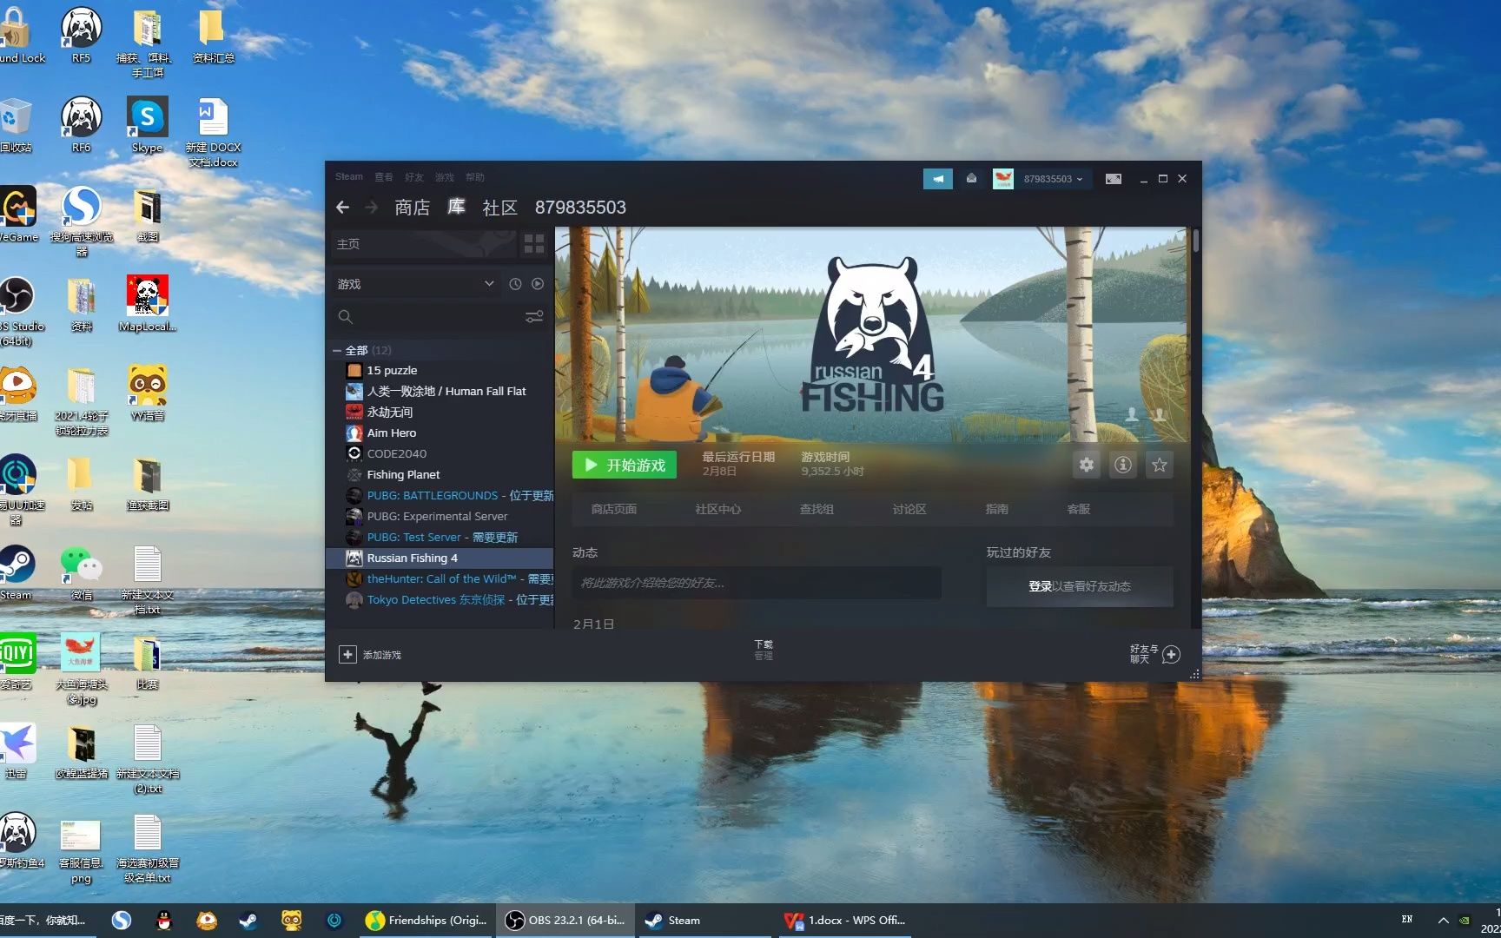Select Tokyo Detectives 东京侦探 entry
Screen dimensions: 1501x938
click(440, 599)
